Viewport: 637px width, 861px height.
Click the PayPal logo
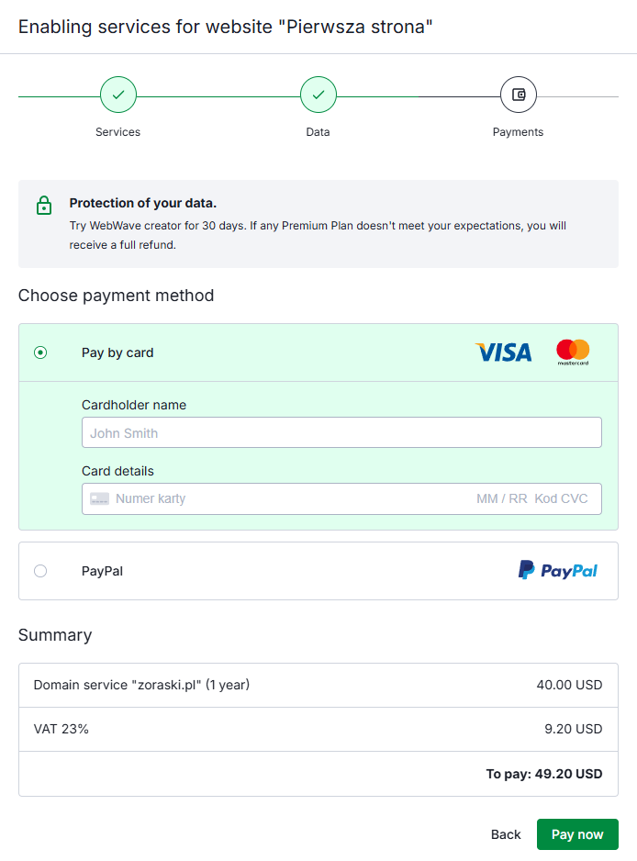coord(557,571)
